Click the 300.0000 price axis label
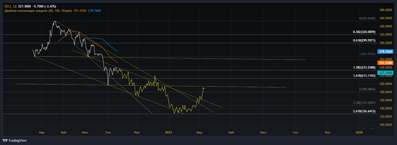This screenshot has width=397, height=145. (x=385, y=43)
